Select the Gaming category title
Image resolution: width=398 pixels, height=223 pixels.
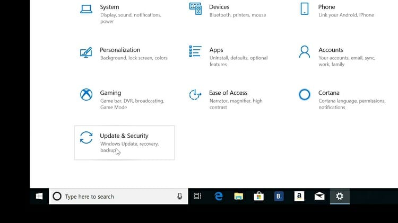[x=110, y=93]
